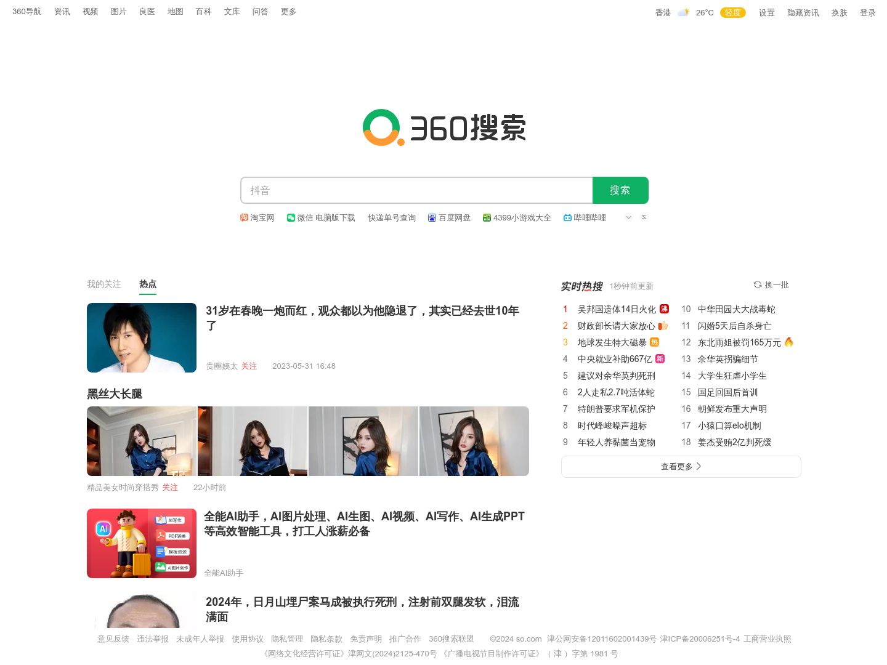Viewport: 887px width, 665px height.
Task: Open the headline 31岁在春晚一炮而红
Action: pos(362,318)
